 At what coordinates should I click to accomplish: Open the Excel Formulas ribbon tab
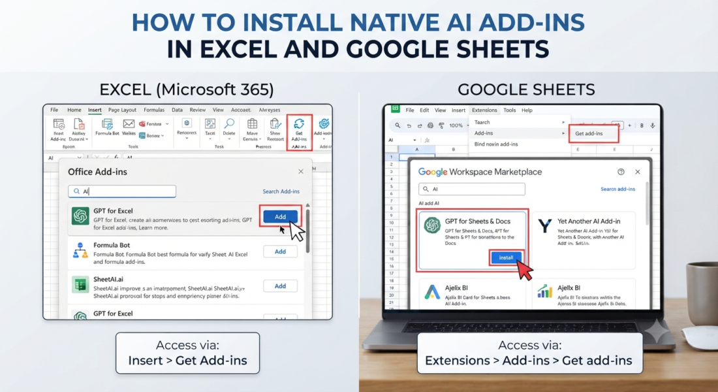pyautogui.click(x=154, y=110)
